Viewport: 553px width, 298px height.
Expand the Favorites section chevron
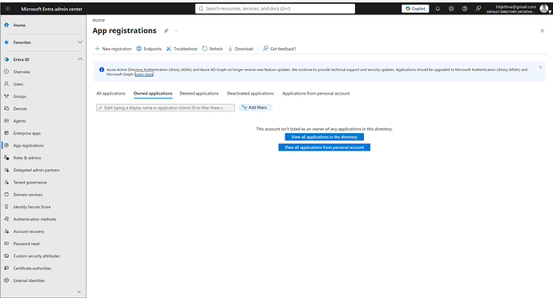(x=80, y=42)
